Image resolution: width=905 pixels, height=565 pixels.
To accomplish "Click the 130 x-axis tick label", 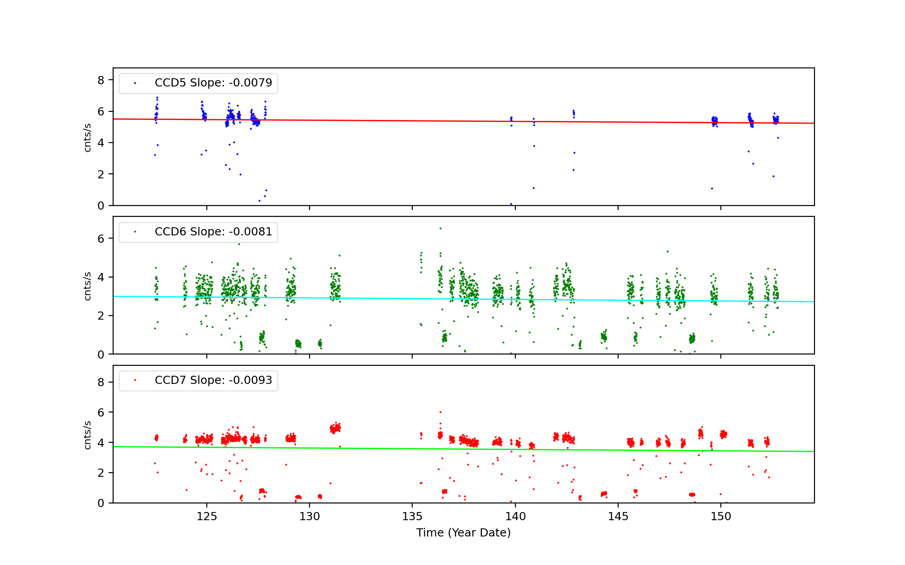I will 310,517.
